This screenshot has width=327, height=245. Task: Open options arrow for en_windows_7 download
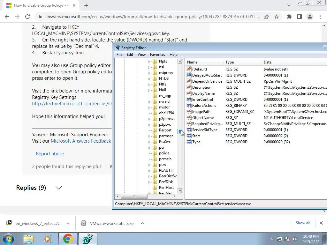[x=68, y=223]
